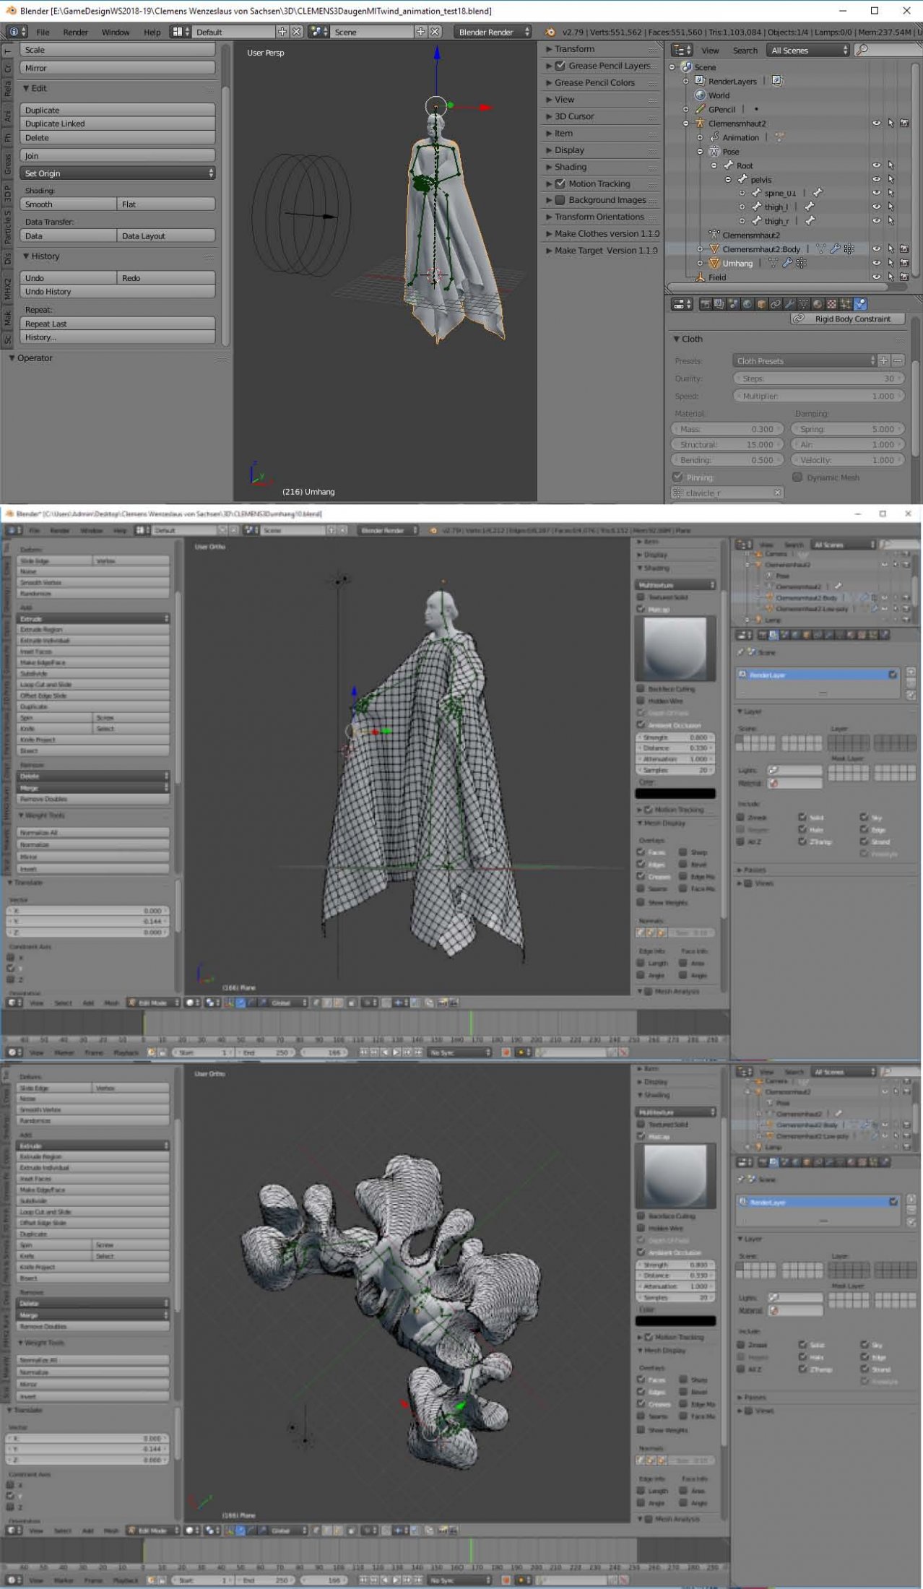923x1589 pixels.
Task: Open File menu in top window
Action: coord(43,32)
